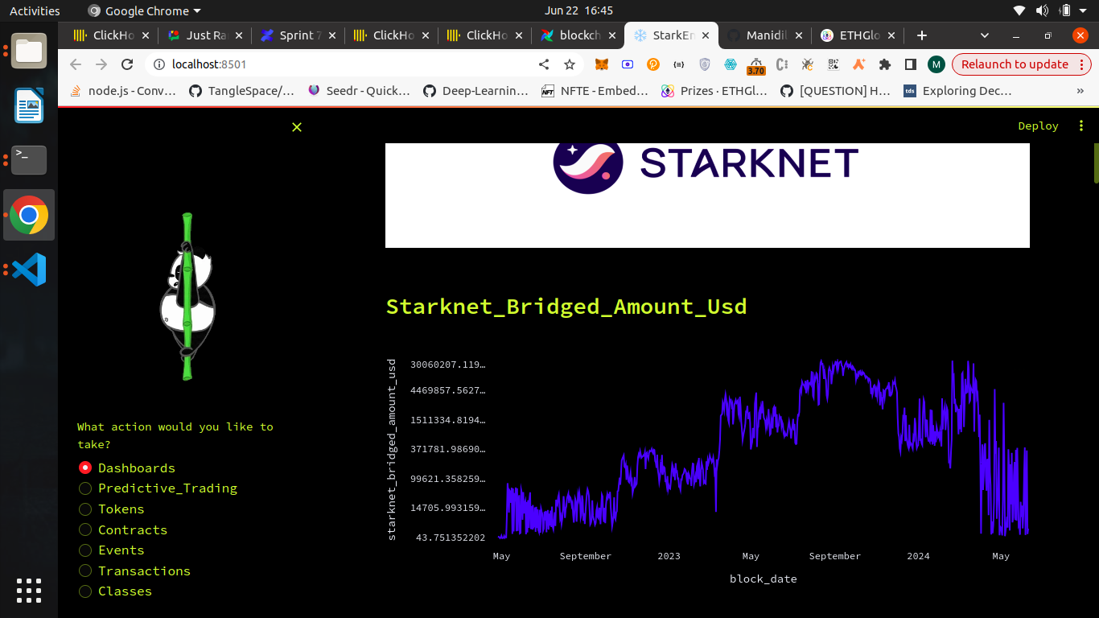Switch to the Manidil GitHub tab
This screenshot has height=618, width=1099.
(x=764, y=35)
